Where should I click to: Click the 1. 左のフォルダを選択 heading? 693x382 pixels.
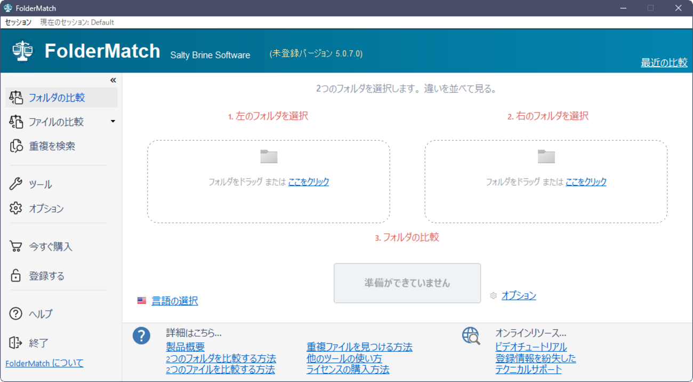pyautogui.click(x=268, y=116)
